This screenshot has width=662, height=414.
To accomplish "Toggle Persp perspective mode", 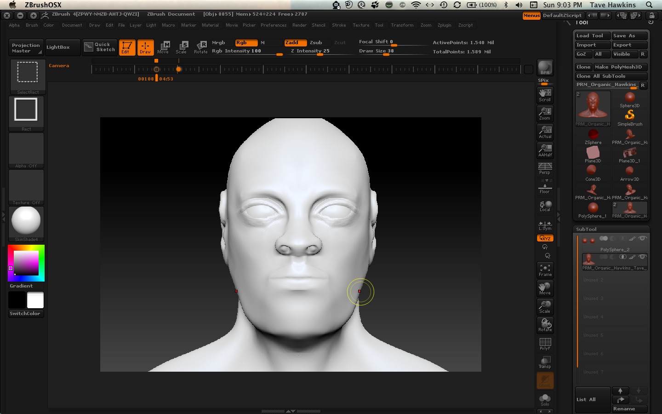I will pyautogui.click(x=545, y=168).
